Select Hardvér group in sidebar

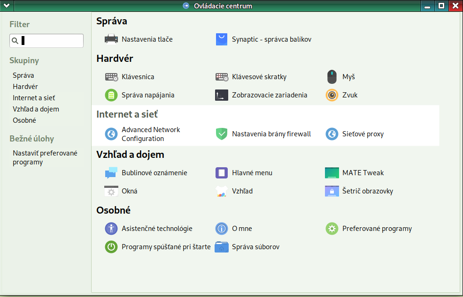coord(25,87)
